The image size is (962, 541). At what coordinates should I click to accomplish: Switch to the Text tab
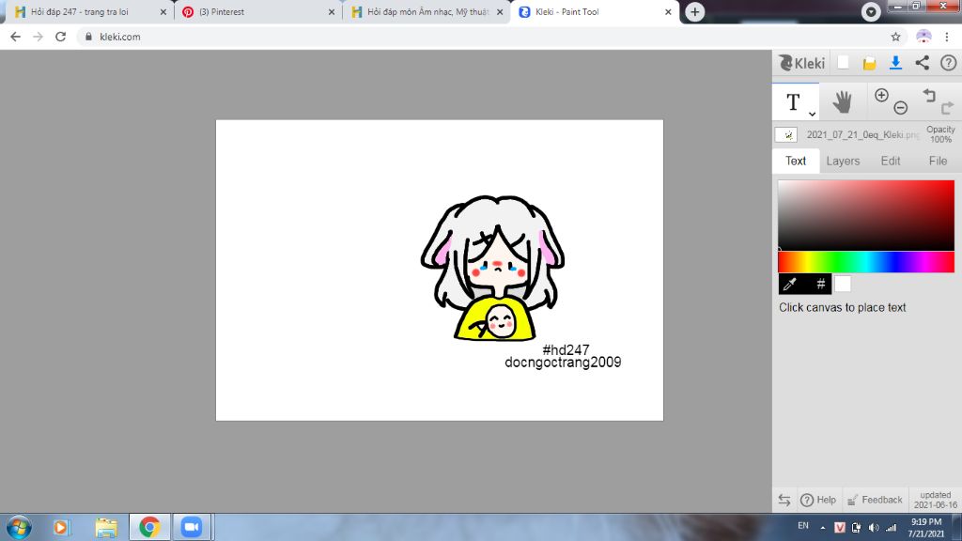[x=796, y=161]
